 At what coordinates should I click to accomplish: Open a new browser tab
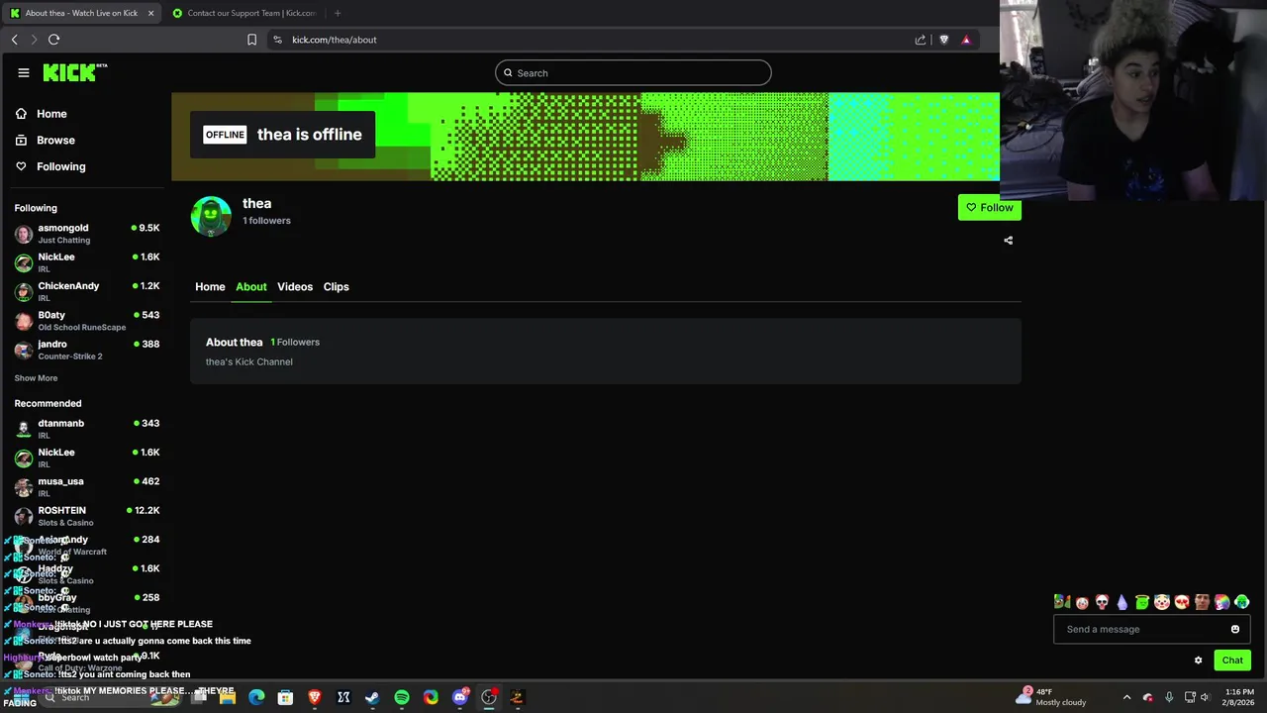click(x=338, y=13)
